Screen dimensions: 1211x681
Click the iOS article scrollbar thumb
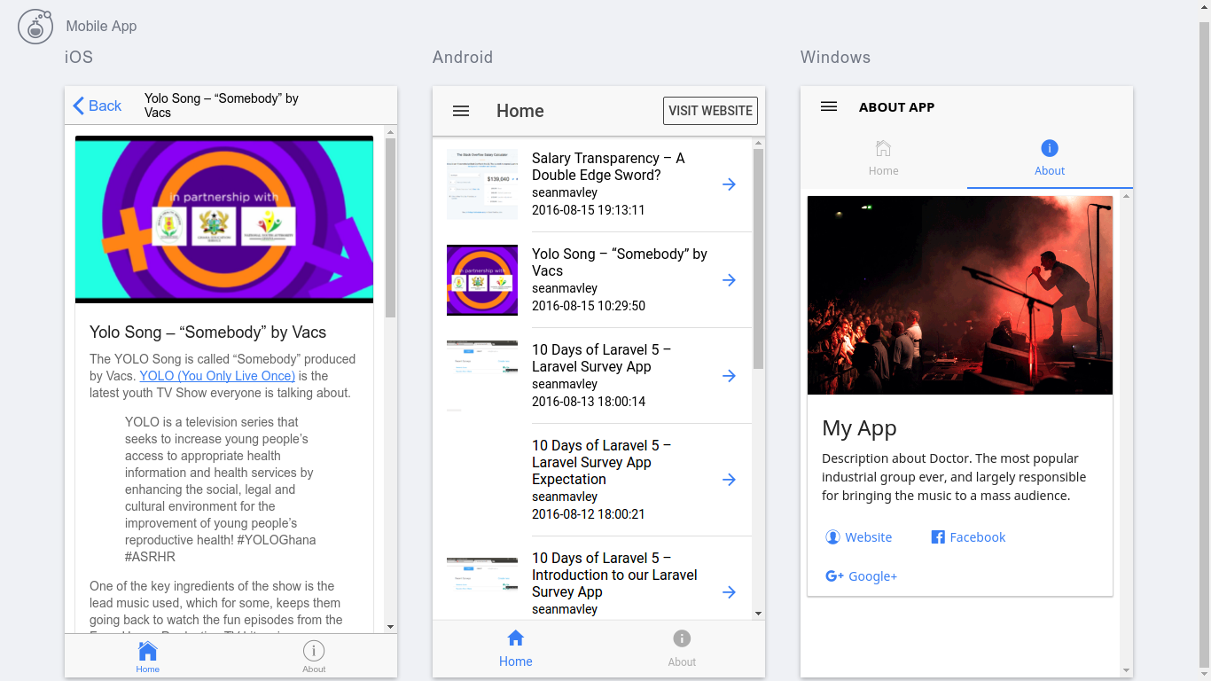(x=391, y=228)
